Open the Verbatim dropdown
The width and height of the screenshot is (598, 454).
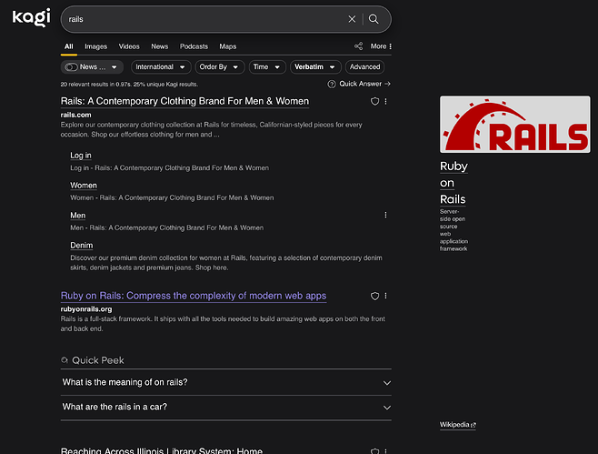tap(314, 67)
